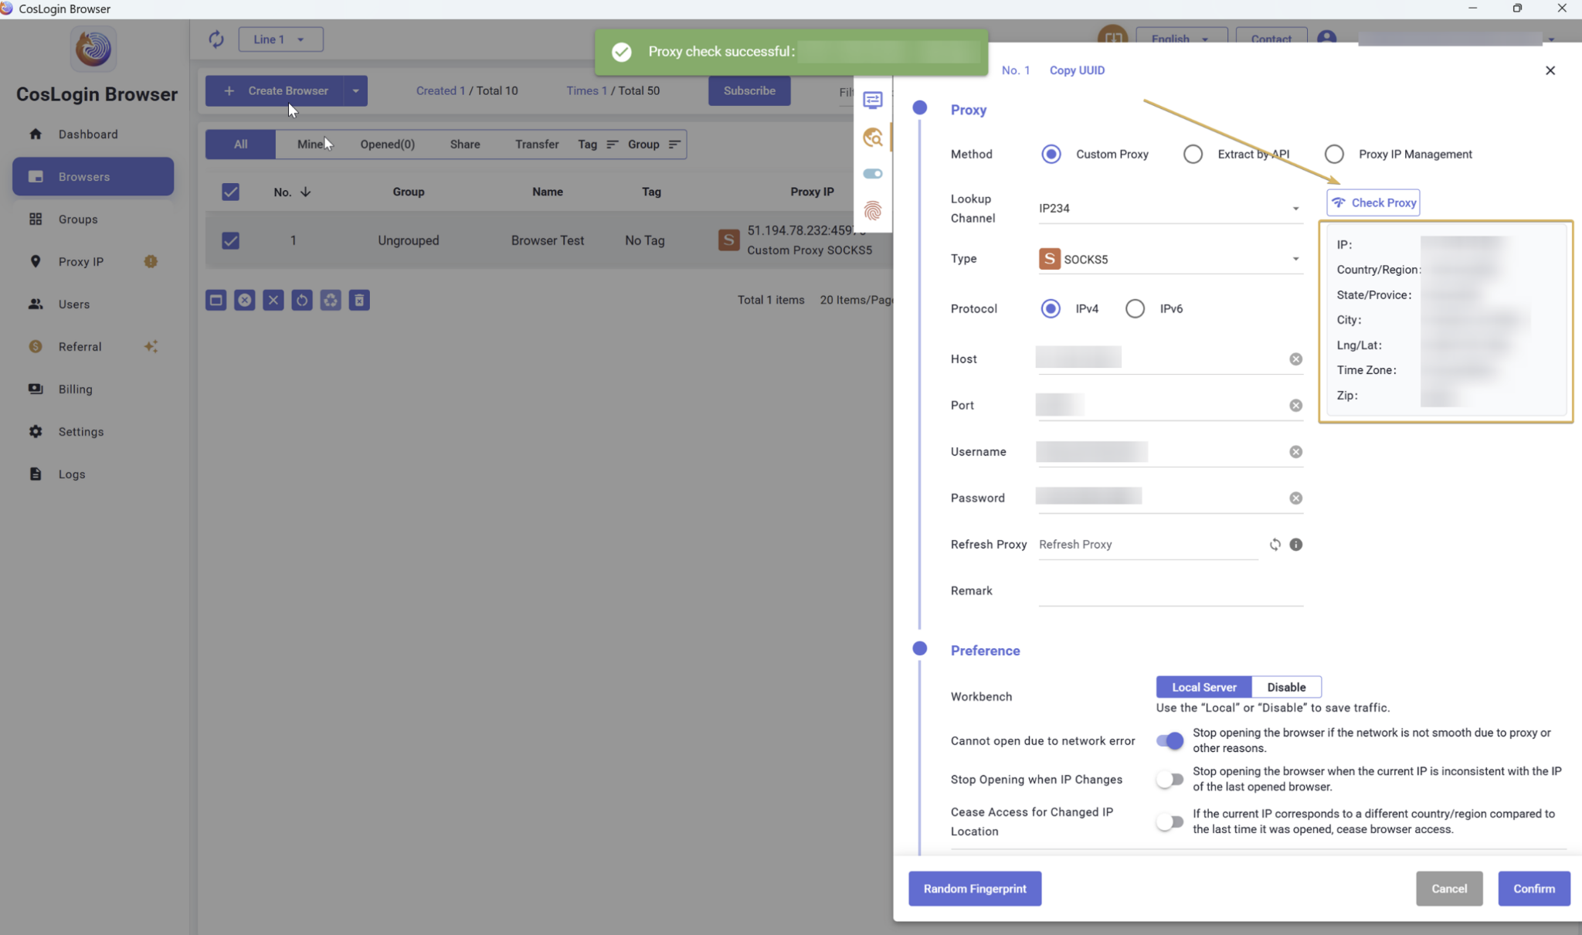
Task: Toggle Stop Opening when IP Changes switch
Action: pyautogui.click(x=1170, y=780)
